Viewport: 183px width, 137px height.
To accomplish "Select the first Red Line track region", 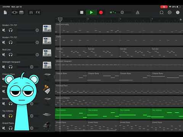I will (71, 53).
